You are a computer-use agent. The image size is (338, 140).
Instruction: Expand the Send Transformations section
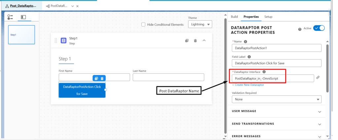tap(277, 124)
